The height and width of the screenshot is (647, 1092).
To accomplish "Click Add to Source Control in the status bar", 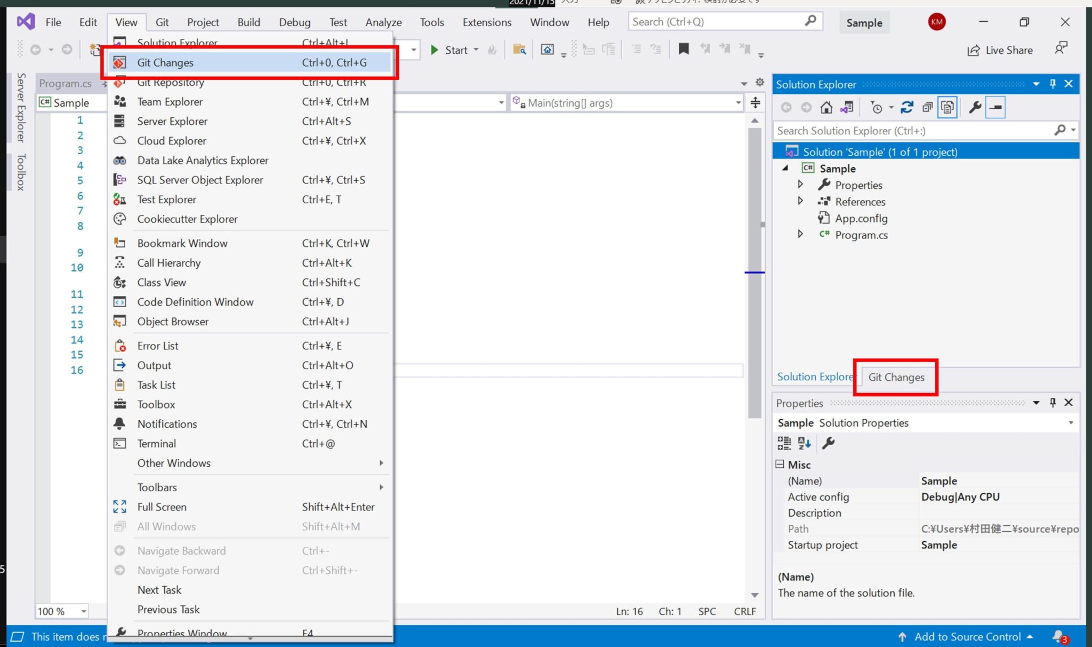I will 966,636.
